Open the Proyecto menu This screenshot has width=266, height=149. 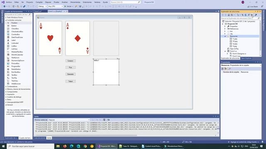click(30, 2)
